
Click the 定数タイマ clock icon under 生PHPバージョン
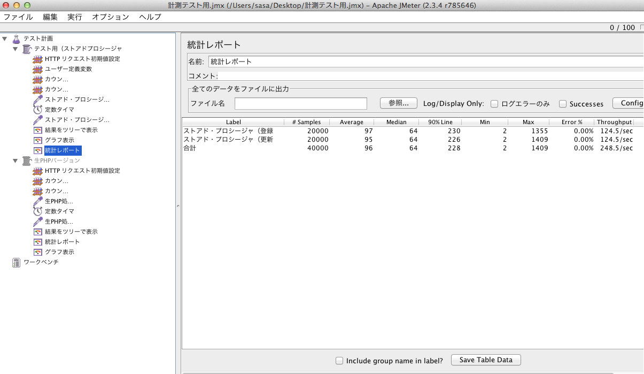(x=37, y=211)
